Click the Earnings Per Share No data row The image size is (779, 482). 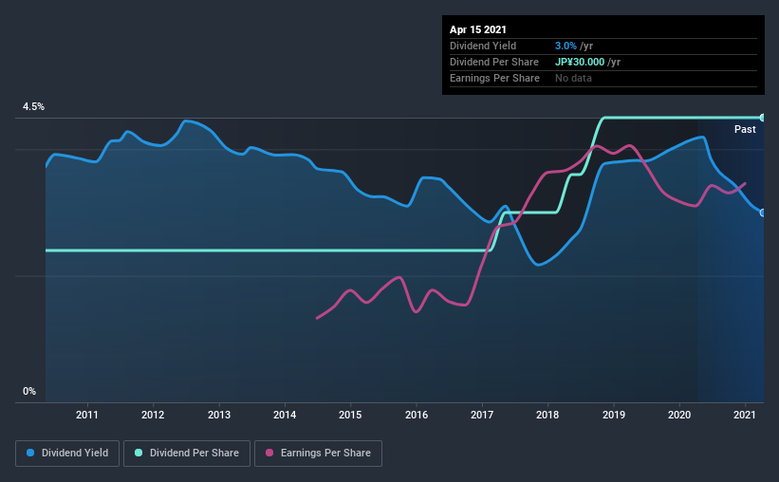click(603, 78)
